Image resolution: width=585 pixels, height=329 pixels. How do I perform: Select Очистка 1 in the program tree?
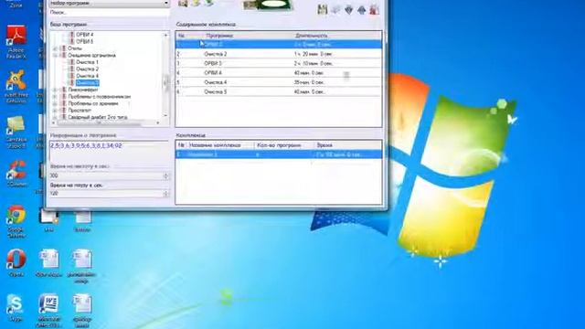coord(88,62)
